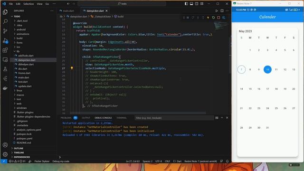The width and height of the screenshot is (304, 171).
Task: Open the Extensions view
Action: 5,50
